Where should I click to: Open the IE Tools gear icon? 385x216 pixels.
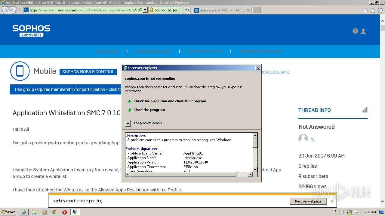click(380, 10)
